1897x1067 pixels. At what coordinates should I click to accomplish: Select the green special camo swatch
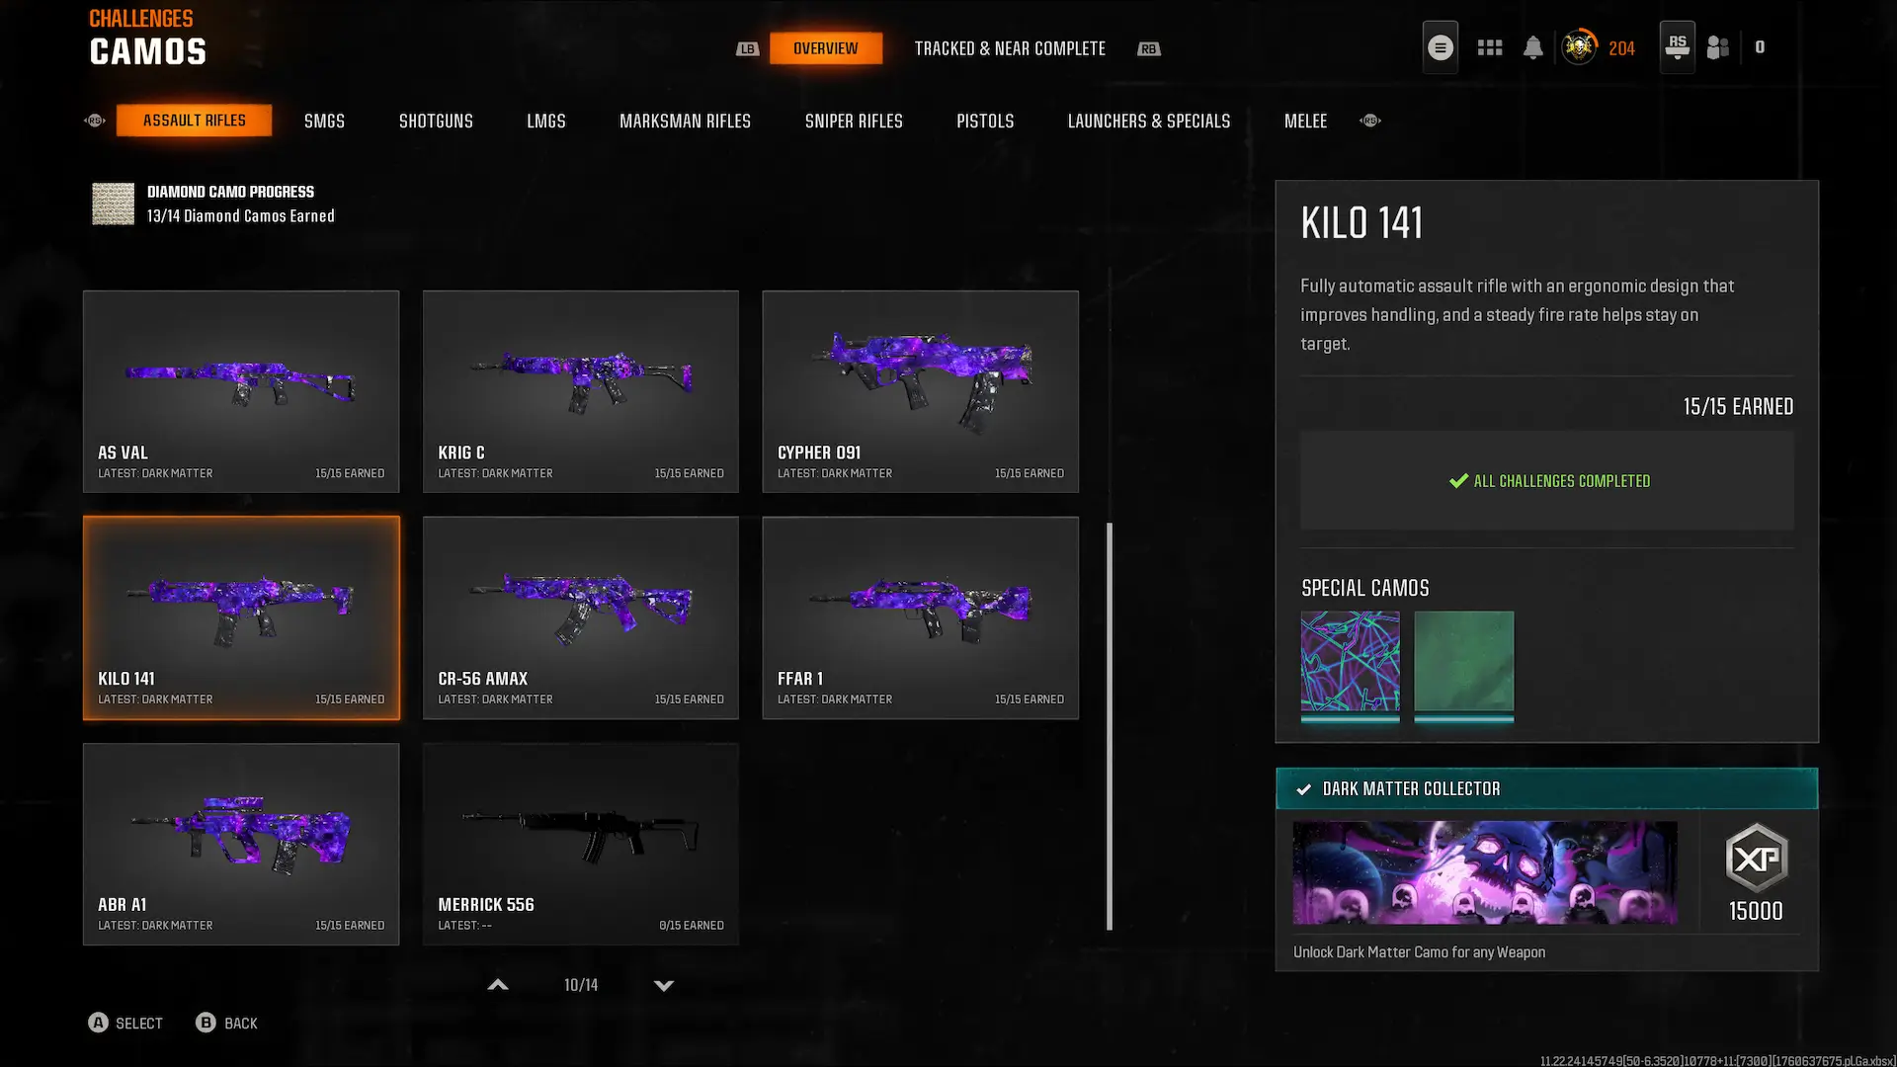1463,661
